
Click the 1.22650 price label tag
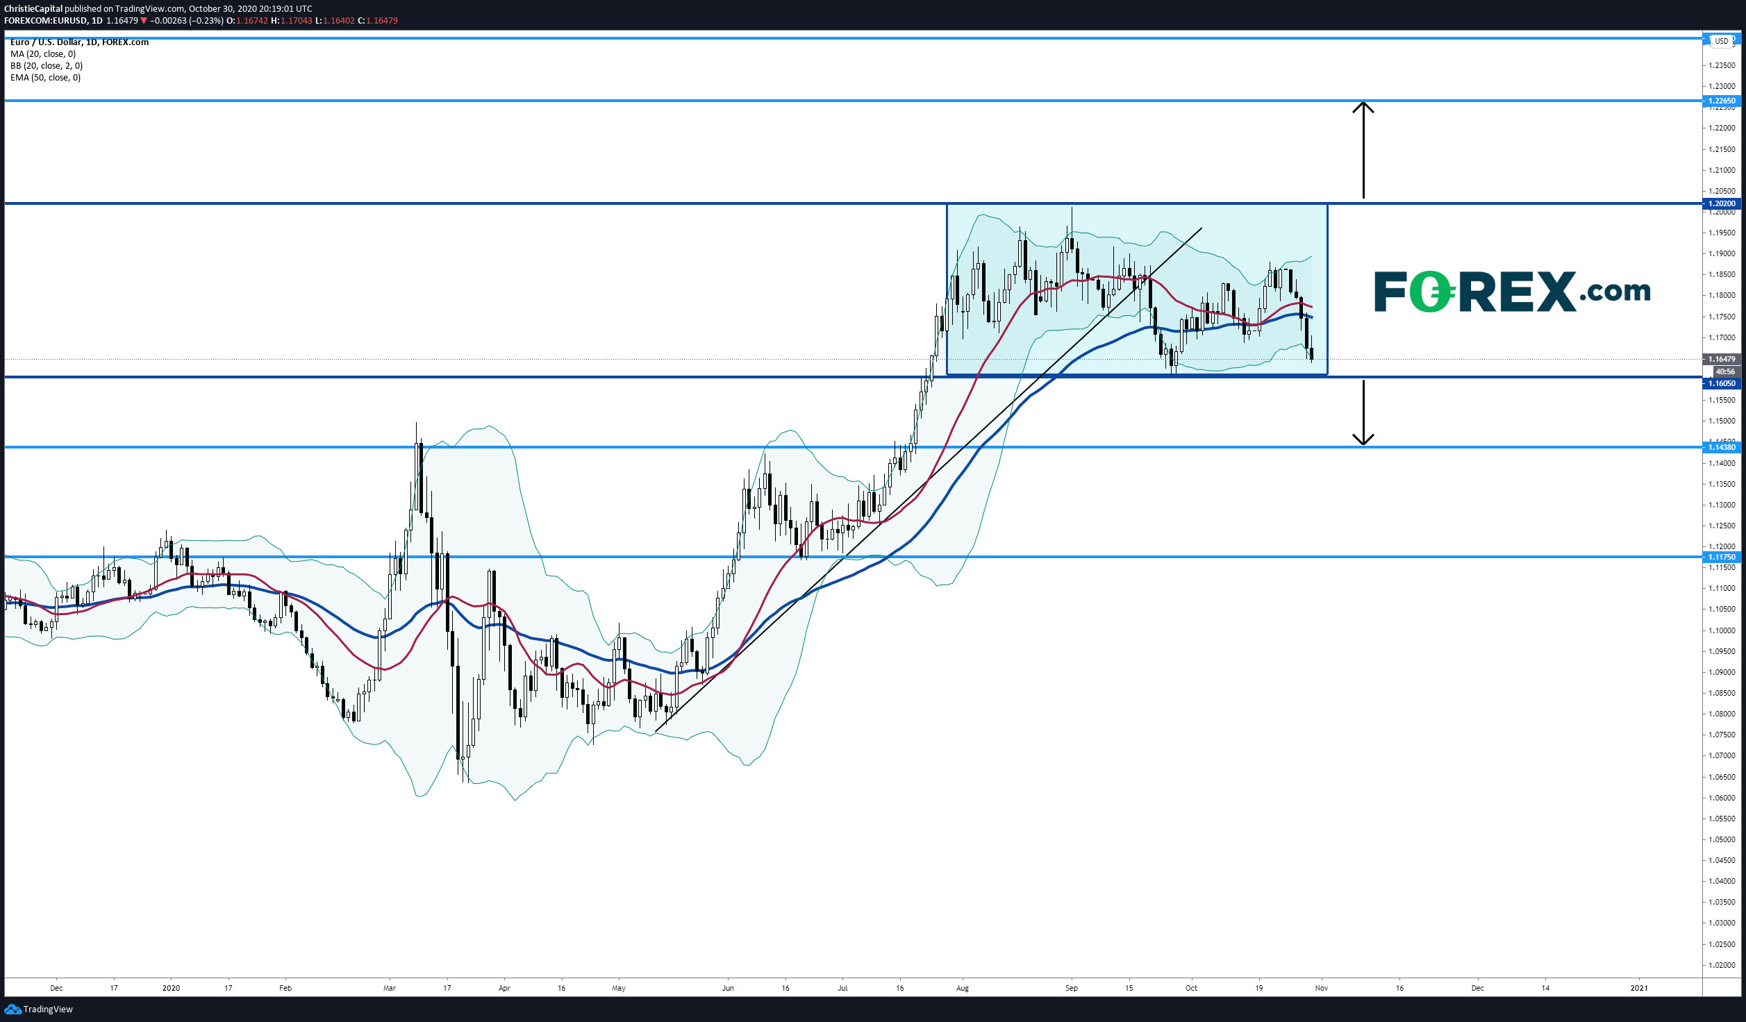point(1722,101)
